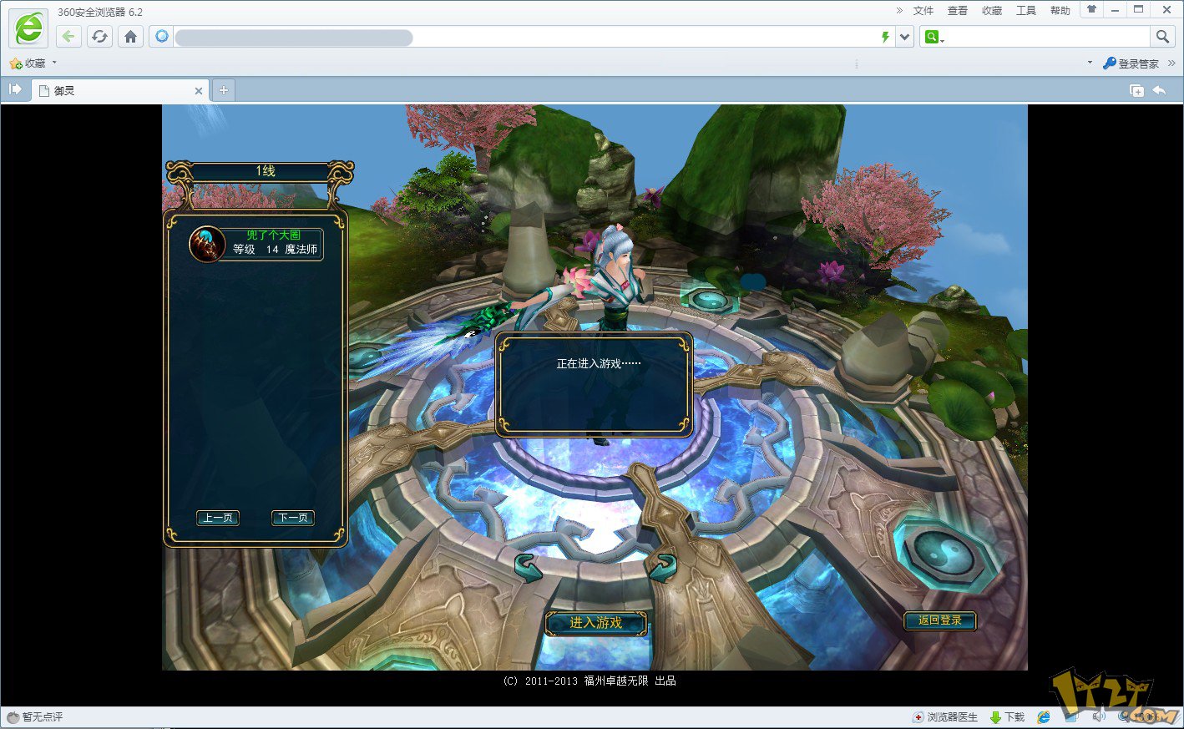The width and height of the screenshot is (1184, 729).
Task: Toggle the sidebar panel icon
Action: tap(15, 89)
